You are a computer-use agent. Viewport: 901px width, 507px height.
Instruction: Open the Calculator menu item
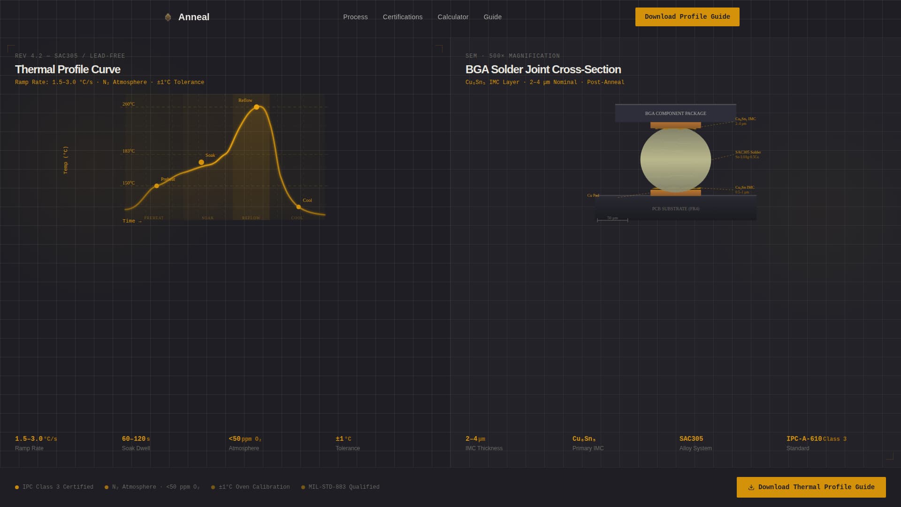pyautogui.click(x=452, y=17)
